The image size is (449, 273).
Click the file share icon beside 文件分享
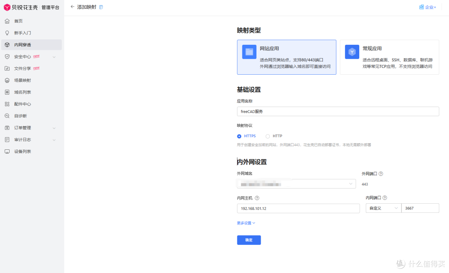pos(7,68)
